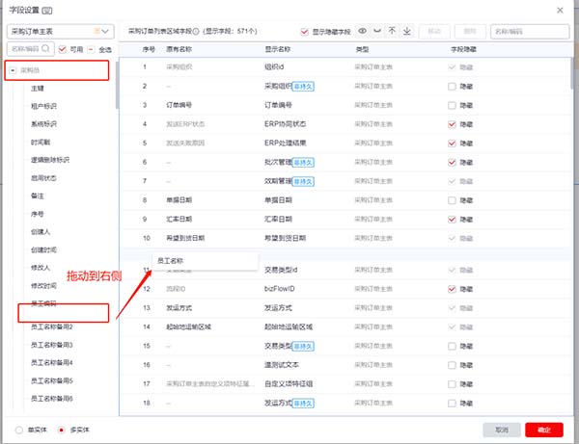Close the 字段设置 dialog with X
The width and height of the screenshot is (579, 444).
[x=563, y=9]
